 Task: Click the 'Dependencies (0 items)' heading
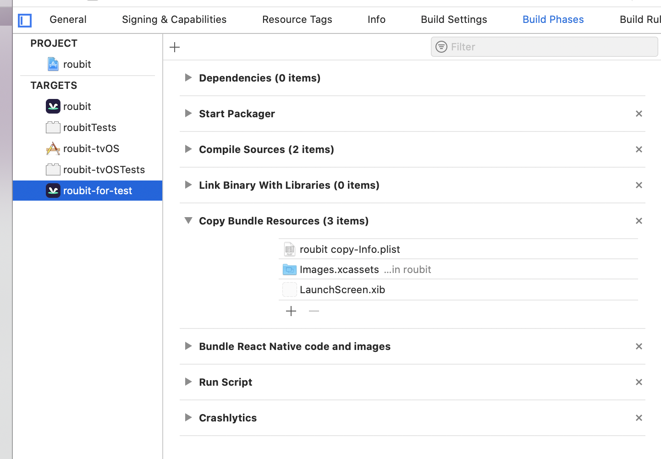[x=259, y=78]
